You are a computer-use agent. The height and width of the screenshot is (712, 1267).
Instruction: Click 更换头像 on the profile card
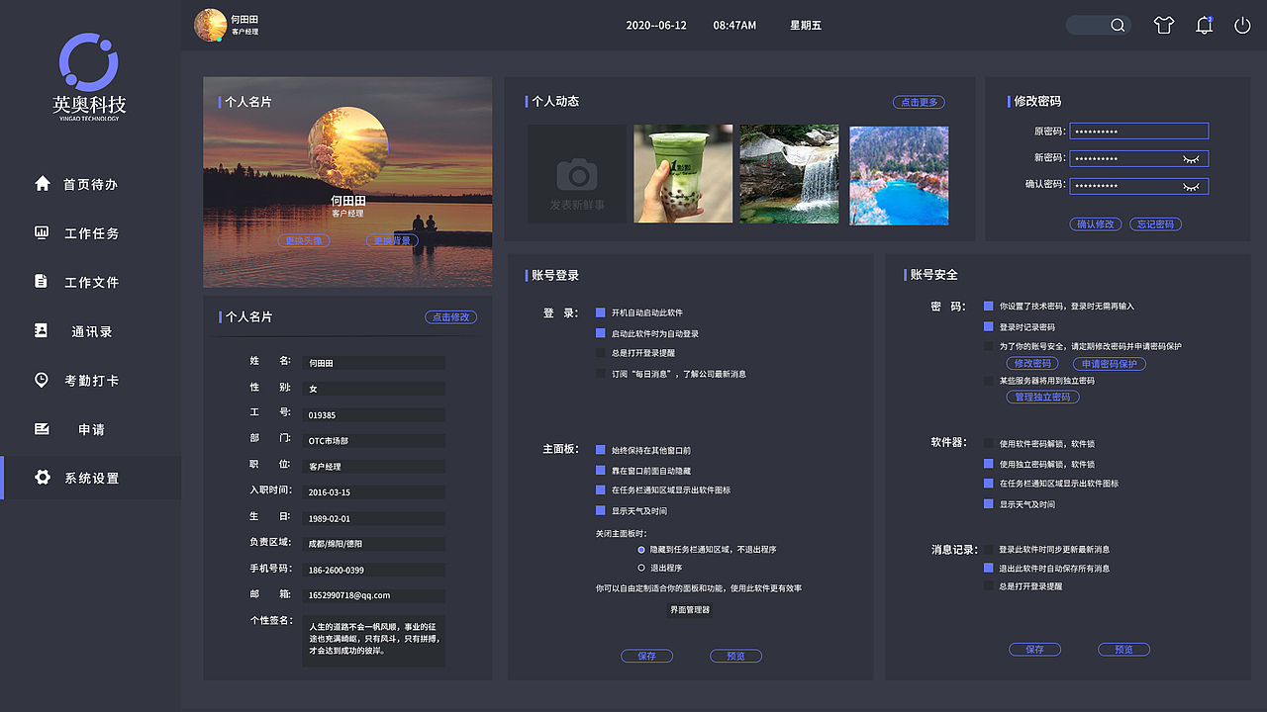pyautogui.click(x=302, y=240)
